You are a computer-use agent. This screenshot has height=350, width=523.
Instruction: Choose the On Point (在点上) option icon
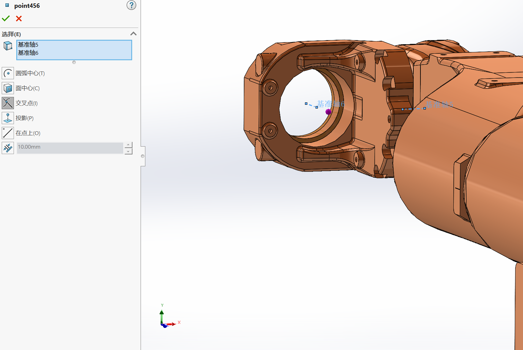coord(8,133)
